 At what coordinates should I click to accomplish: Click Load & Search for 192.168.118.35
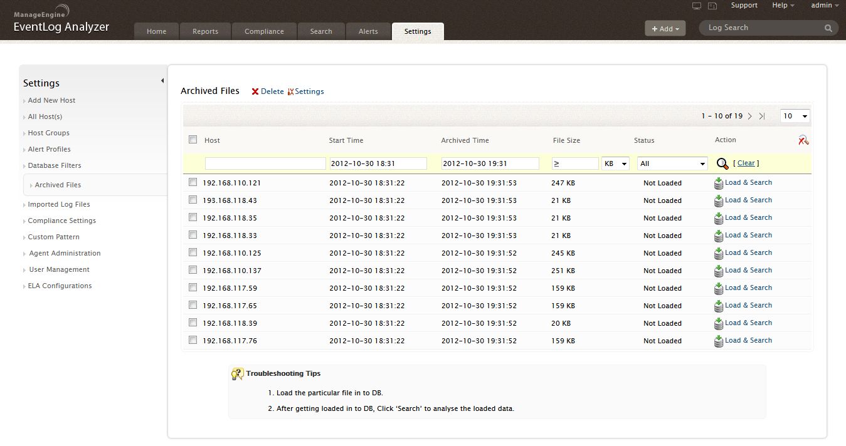point(748,217)
